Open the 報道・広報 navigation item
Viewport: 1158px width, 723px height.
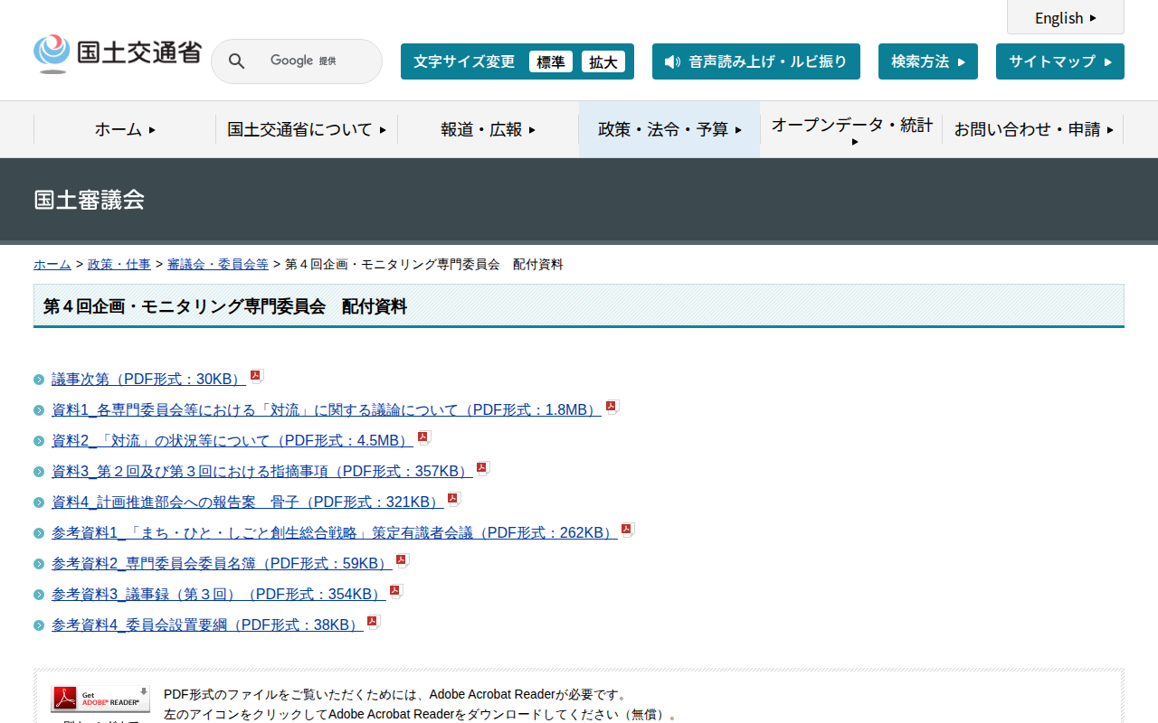pos(489,129)
